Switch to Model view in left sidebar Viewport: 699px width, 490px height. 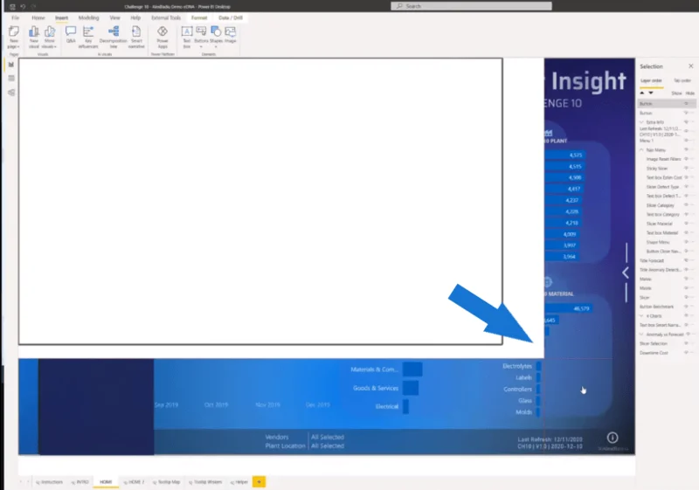click(11, 93)
